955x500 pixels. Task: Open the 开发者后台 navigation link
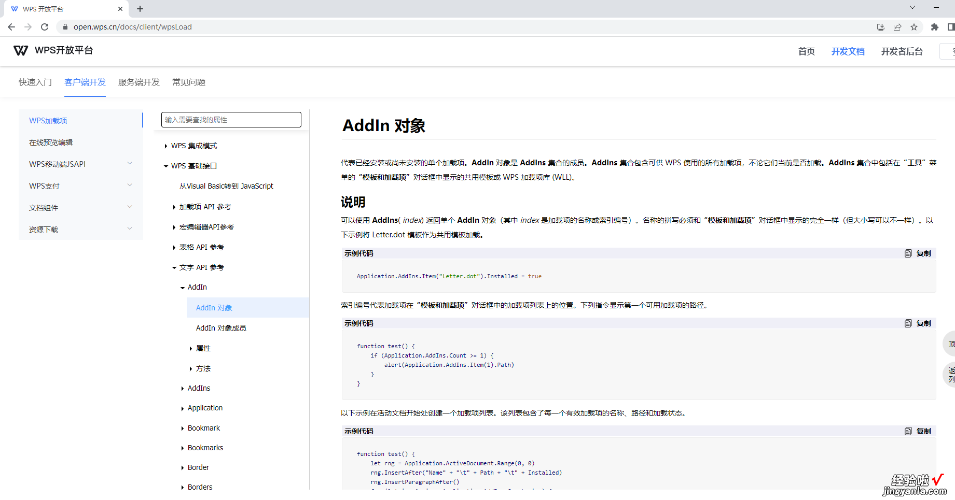pos(902,51)
